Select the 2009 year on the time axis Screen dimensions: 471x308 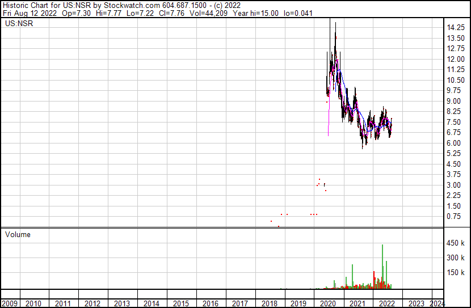[x=10, y=303]
